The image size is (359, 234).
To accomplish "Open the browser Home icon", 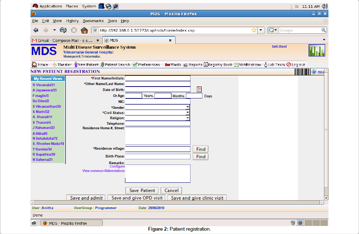I will click(84, 30).
